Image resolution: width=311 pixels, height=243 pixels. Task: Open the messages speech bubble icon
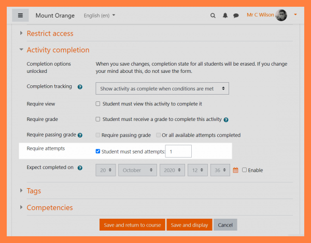(x=236, y=16)
